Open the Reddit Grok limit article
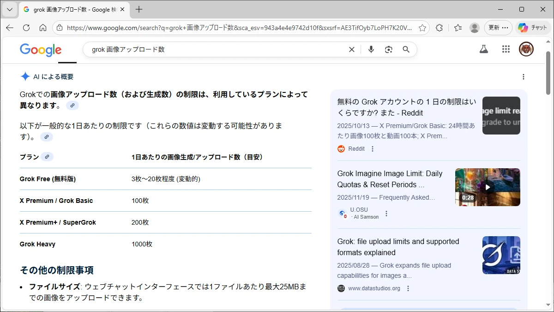The height and width of the screenshot is (312, 554). pos(406,107)
